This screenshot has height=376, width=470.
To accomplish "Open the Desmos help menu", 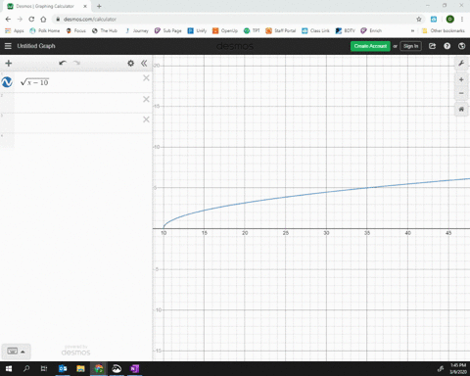I will (446, 46).
